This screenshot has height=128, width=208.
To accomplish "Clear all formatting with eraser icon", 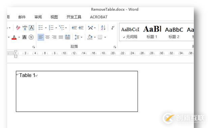I will pos(18,28).
